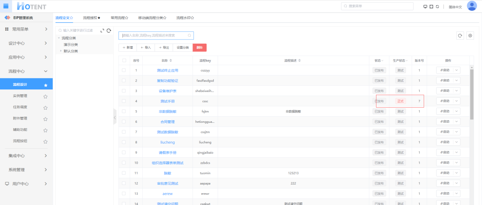Click the process name search input field
482x205 pixels.
pos(154,36)
